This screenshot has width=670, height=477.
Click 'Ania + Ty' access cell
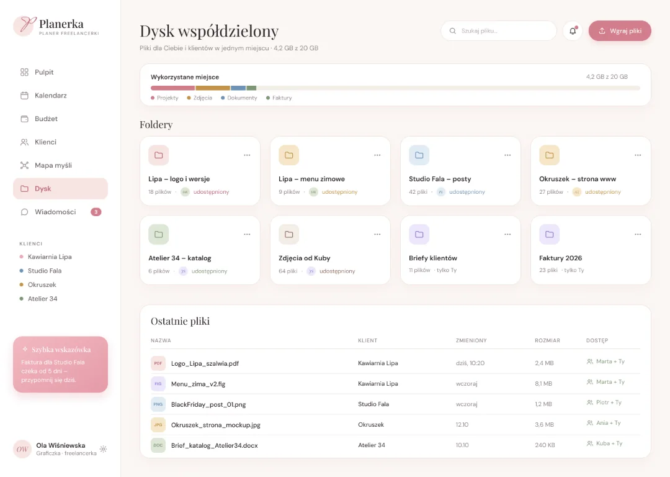tap(604, 423)
